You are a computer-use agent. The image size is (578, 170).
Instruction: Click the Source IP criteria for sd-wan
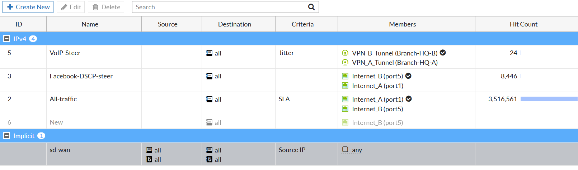click(292, 150)
